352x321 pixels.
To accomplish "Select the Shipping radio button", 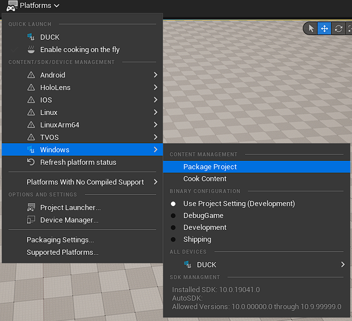I will point(173,239).
